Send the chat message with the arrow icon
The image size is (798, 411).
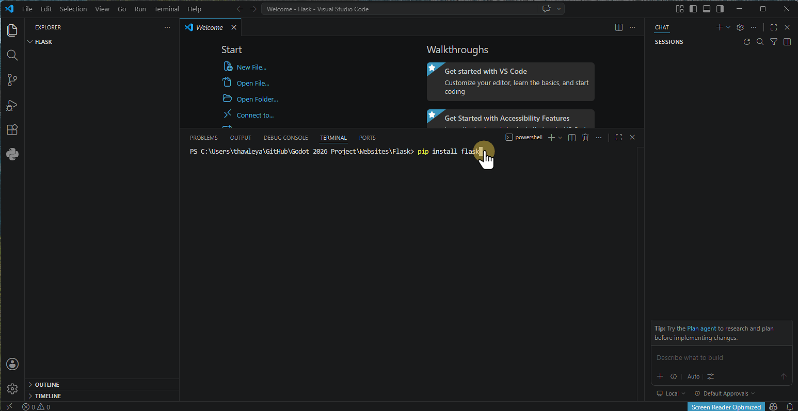(x=784, y=376)
